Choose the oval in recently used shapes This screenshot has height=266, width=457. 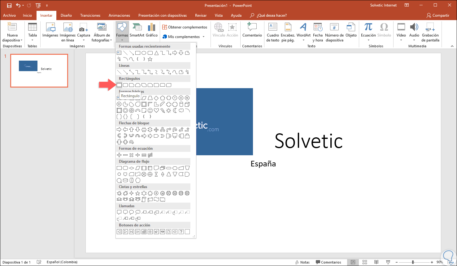tap(144, 53)
